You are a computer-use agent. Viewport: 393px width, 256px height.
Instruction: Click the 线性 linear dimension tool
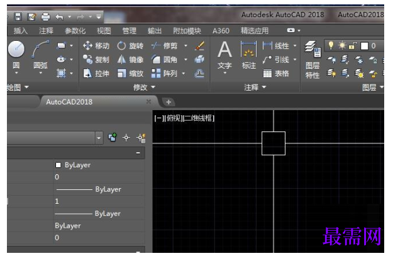click(276, 46)
